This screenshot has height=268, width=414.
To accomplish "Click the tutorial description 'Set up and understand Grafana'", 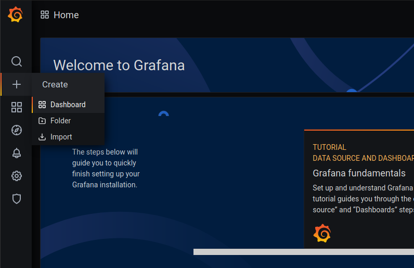I will 363,188.
